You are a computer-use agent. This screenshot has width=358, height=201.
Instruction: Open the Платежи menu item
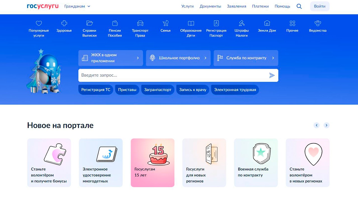click(260, 6)
